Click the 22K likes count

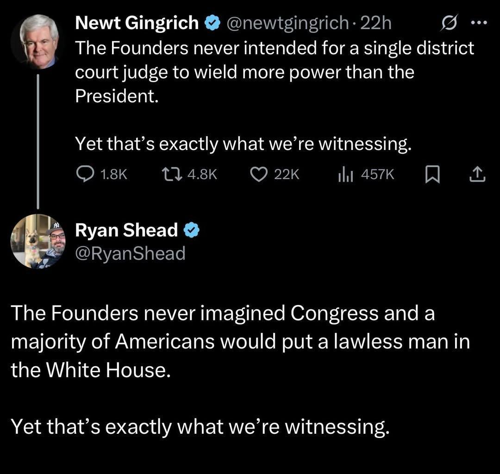tap(287, 175)
